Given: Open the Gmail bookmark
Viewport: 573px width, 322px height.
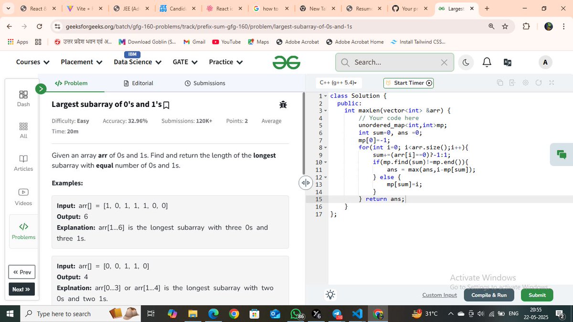Looking at the screenshot, I should point(194,42).
